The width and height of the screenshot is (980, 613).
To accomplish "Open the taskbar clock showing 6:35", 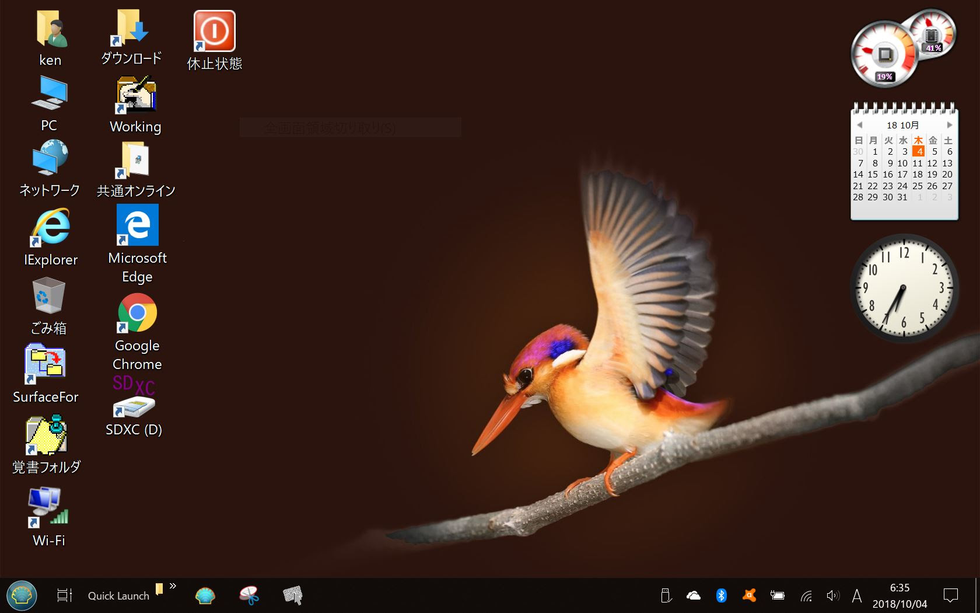I will tap(900, 595).
